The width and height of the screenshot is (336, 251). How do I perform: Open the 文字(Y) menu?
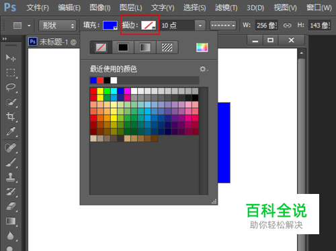(163, 8)
